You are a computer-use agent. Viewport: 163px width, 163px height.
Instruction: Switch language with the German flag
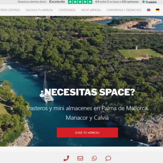(158, 10)
